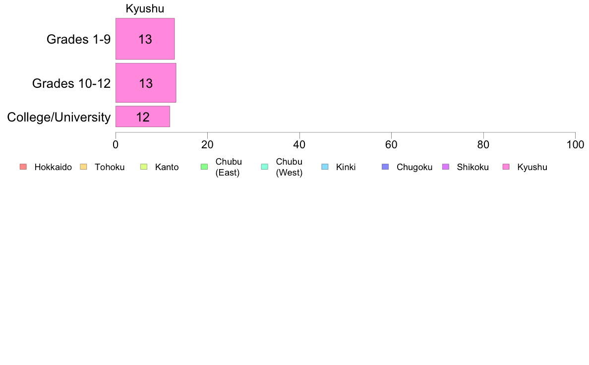589x365 pixels.
Task: Select the Grades 10-12 pink bar
Action: tap(146, 83)
